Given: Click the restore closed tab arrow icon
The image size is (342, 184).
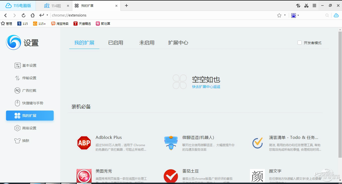Looking at the screenshot, I should (42, 15).
